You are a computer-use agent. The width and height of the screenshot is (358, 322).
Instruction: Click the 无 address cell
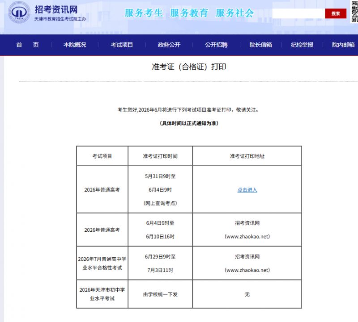point(247,294)
